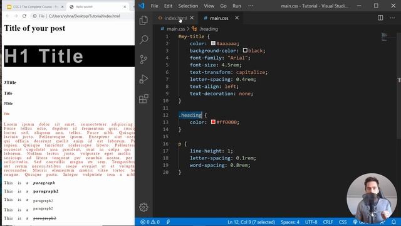Go forward in the Chrome browser
The height and width of the screenshot is (226, 401).
[16, 16]
